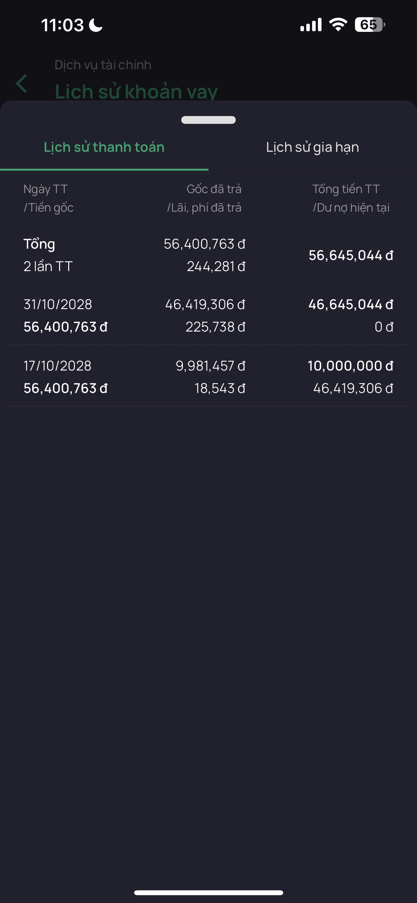
Task: Tap the Dịch vụ tài chính breadcrumb
Action: coord(103,65)
